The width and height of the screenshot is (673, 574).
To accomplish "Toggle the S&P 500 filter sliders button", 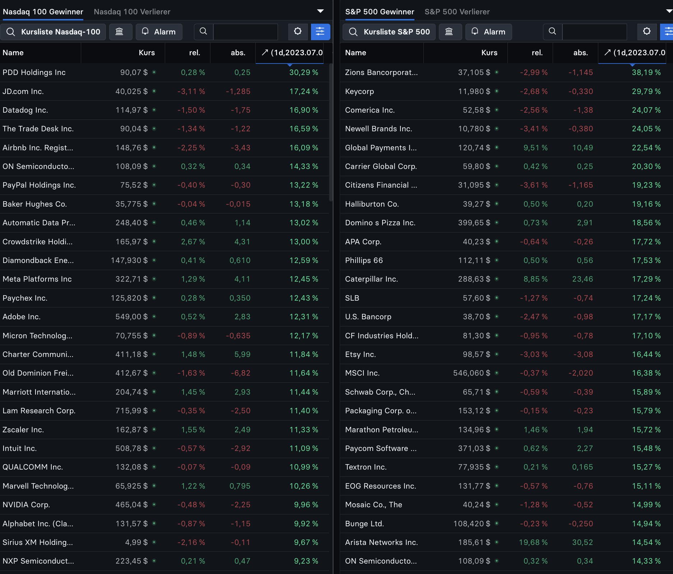I will click(667, 32).
